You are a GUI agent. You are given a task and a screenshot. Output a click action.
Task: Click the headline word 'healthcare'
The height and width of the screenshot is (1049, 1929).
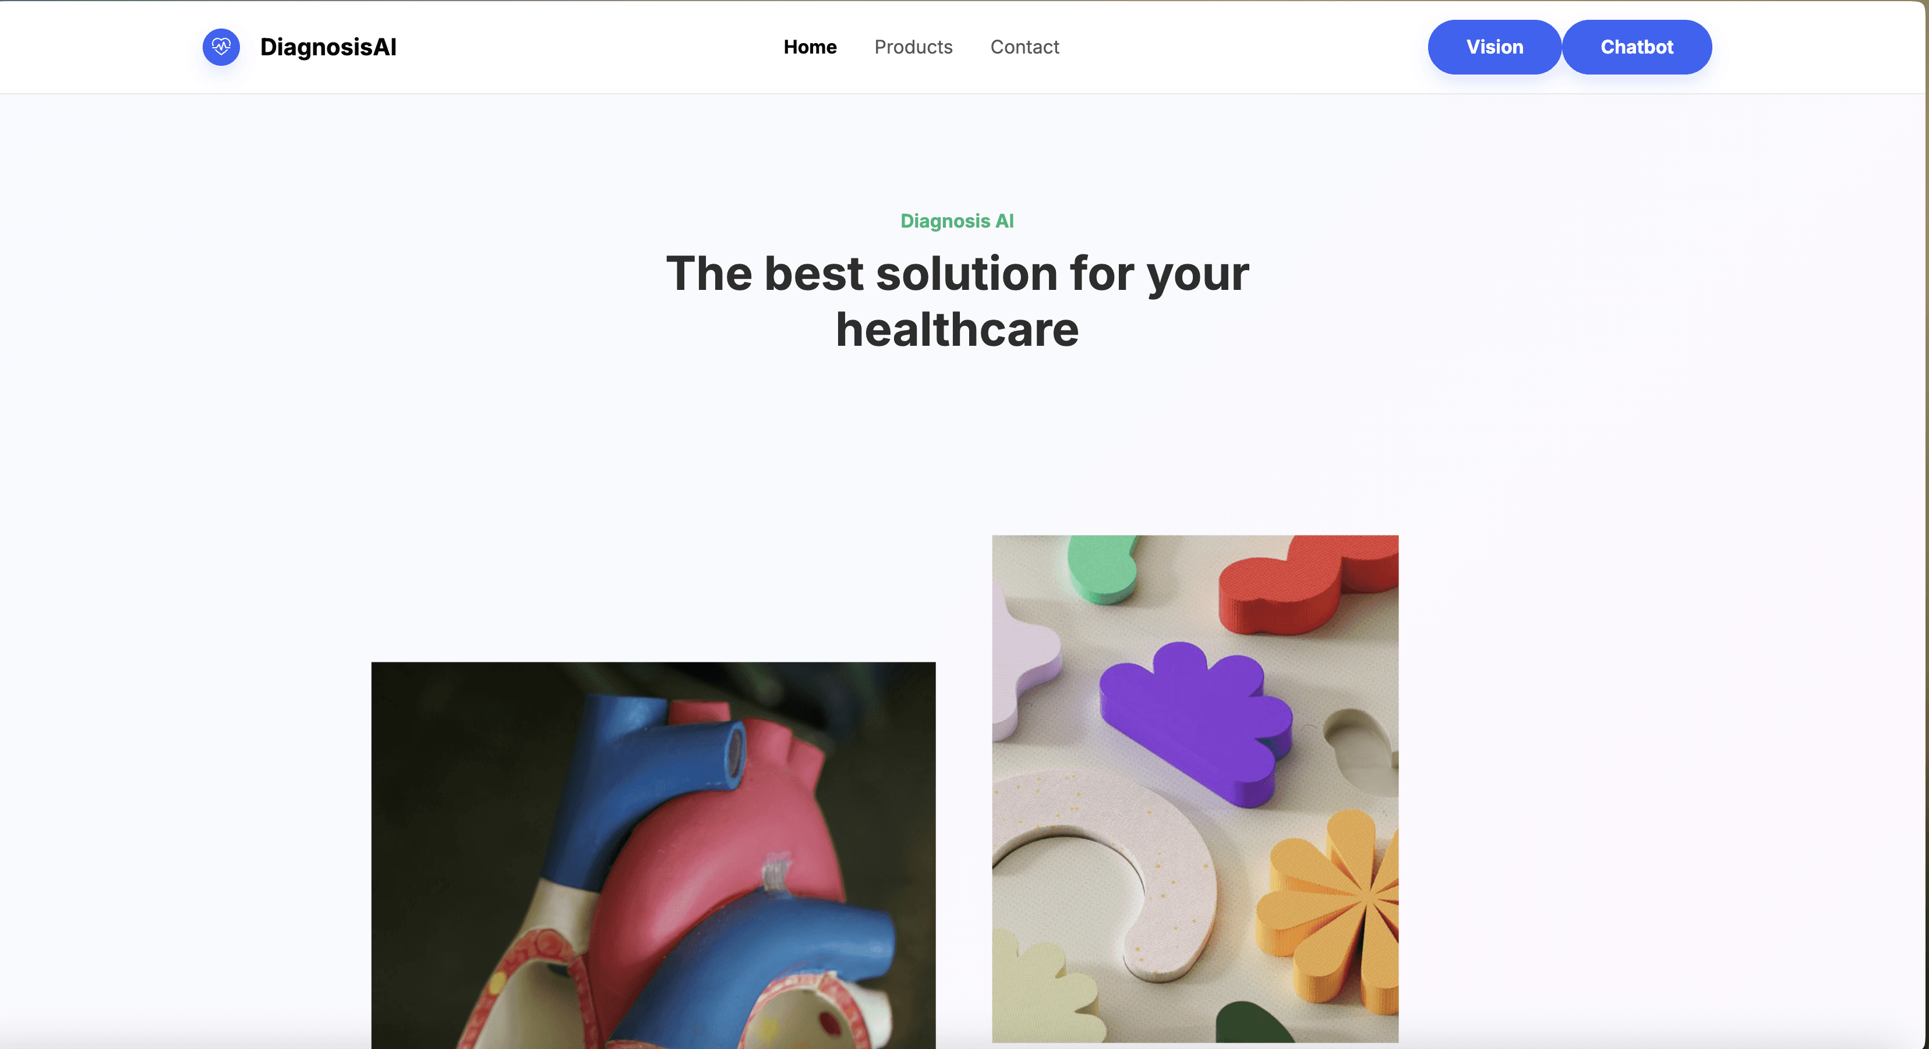pos(957,330)
